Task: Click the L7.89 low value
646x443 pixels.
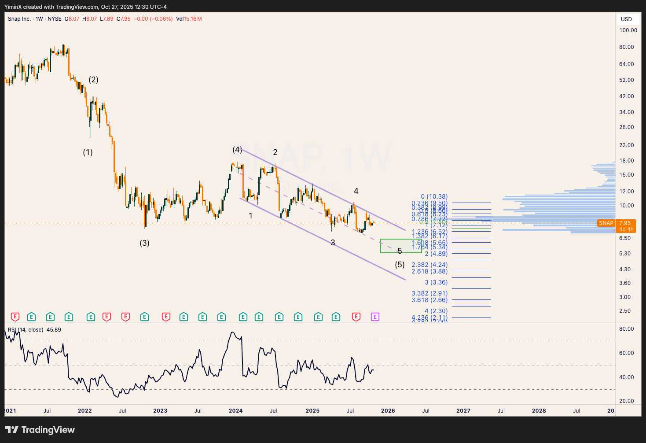Action: [x=106, y=19]
